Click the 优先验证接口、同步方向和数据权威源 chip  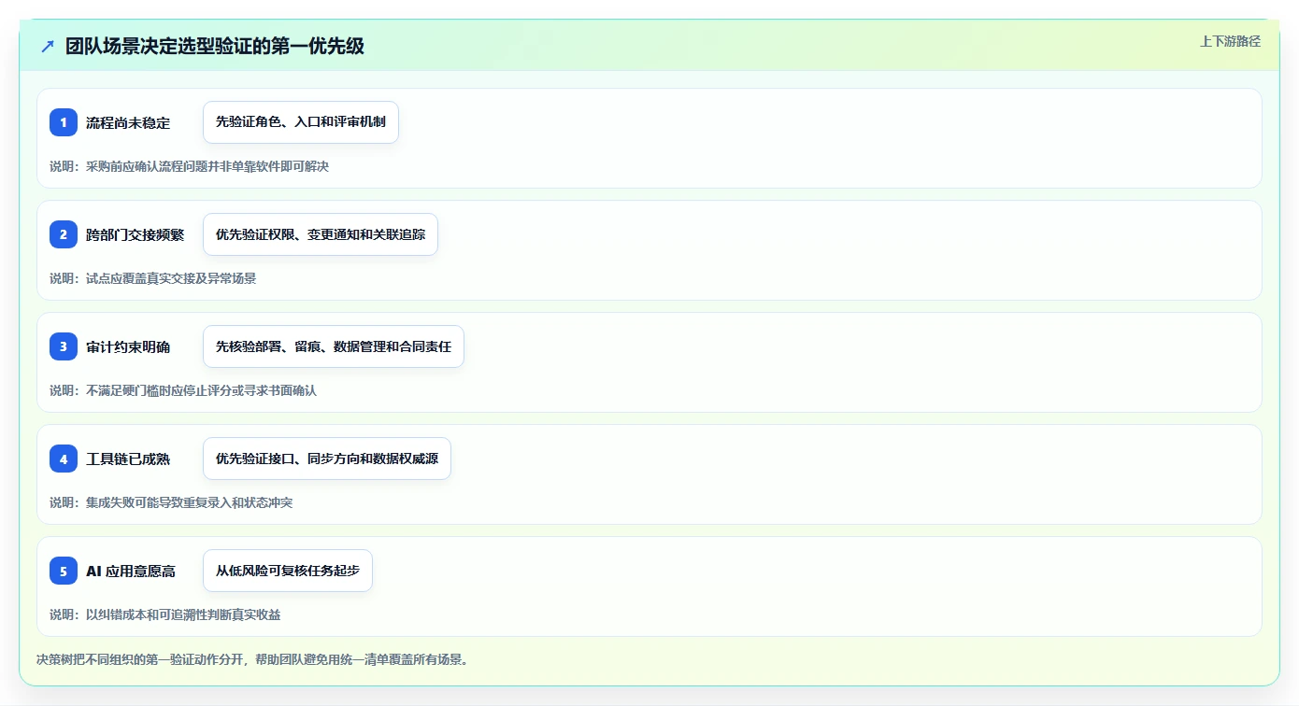(327, 459)
